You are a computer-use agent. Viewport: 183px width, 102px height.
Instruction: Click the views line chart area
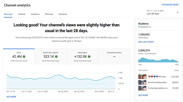61,81
